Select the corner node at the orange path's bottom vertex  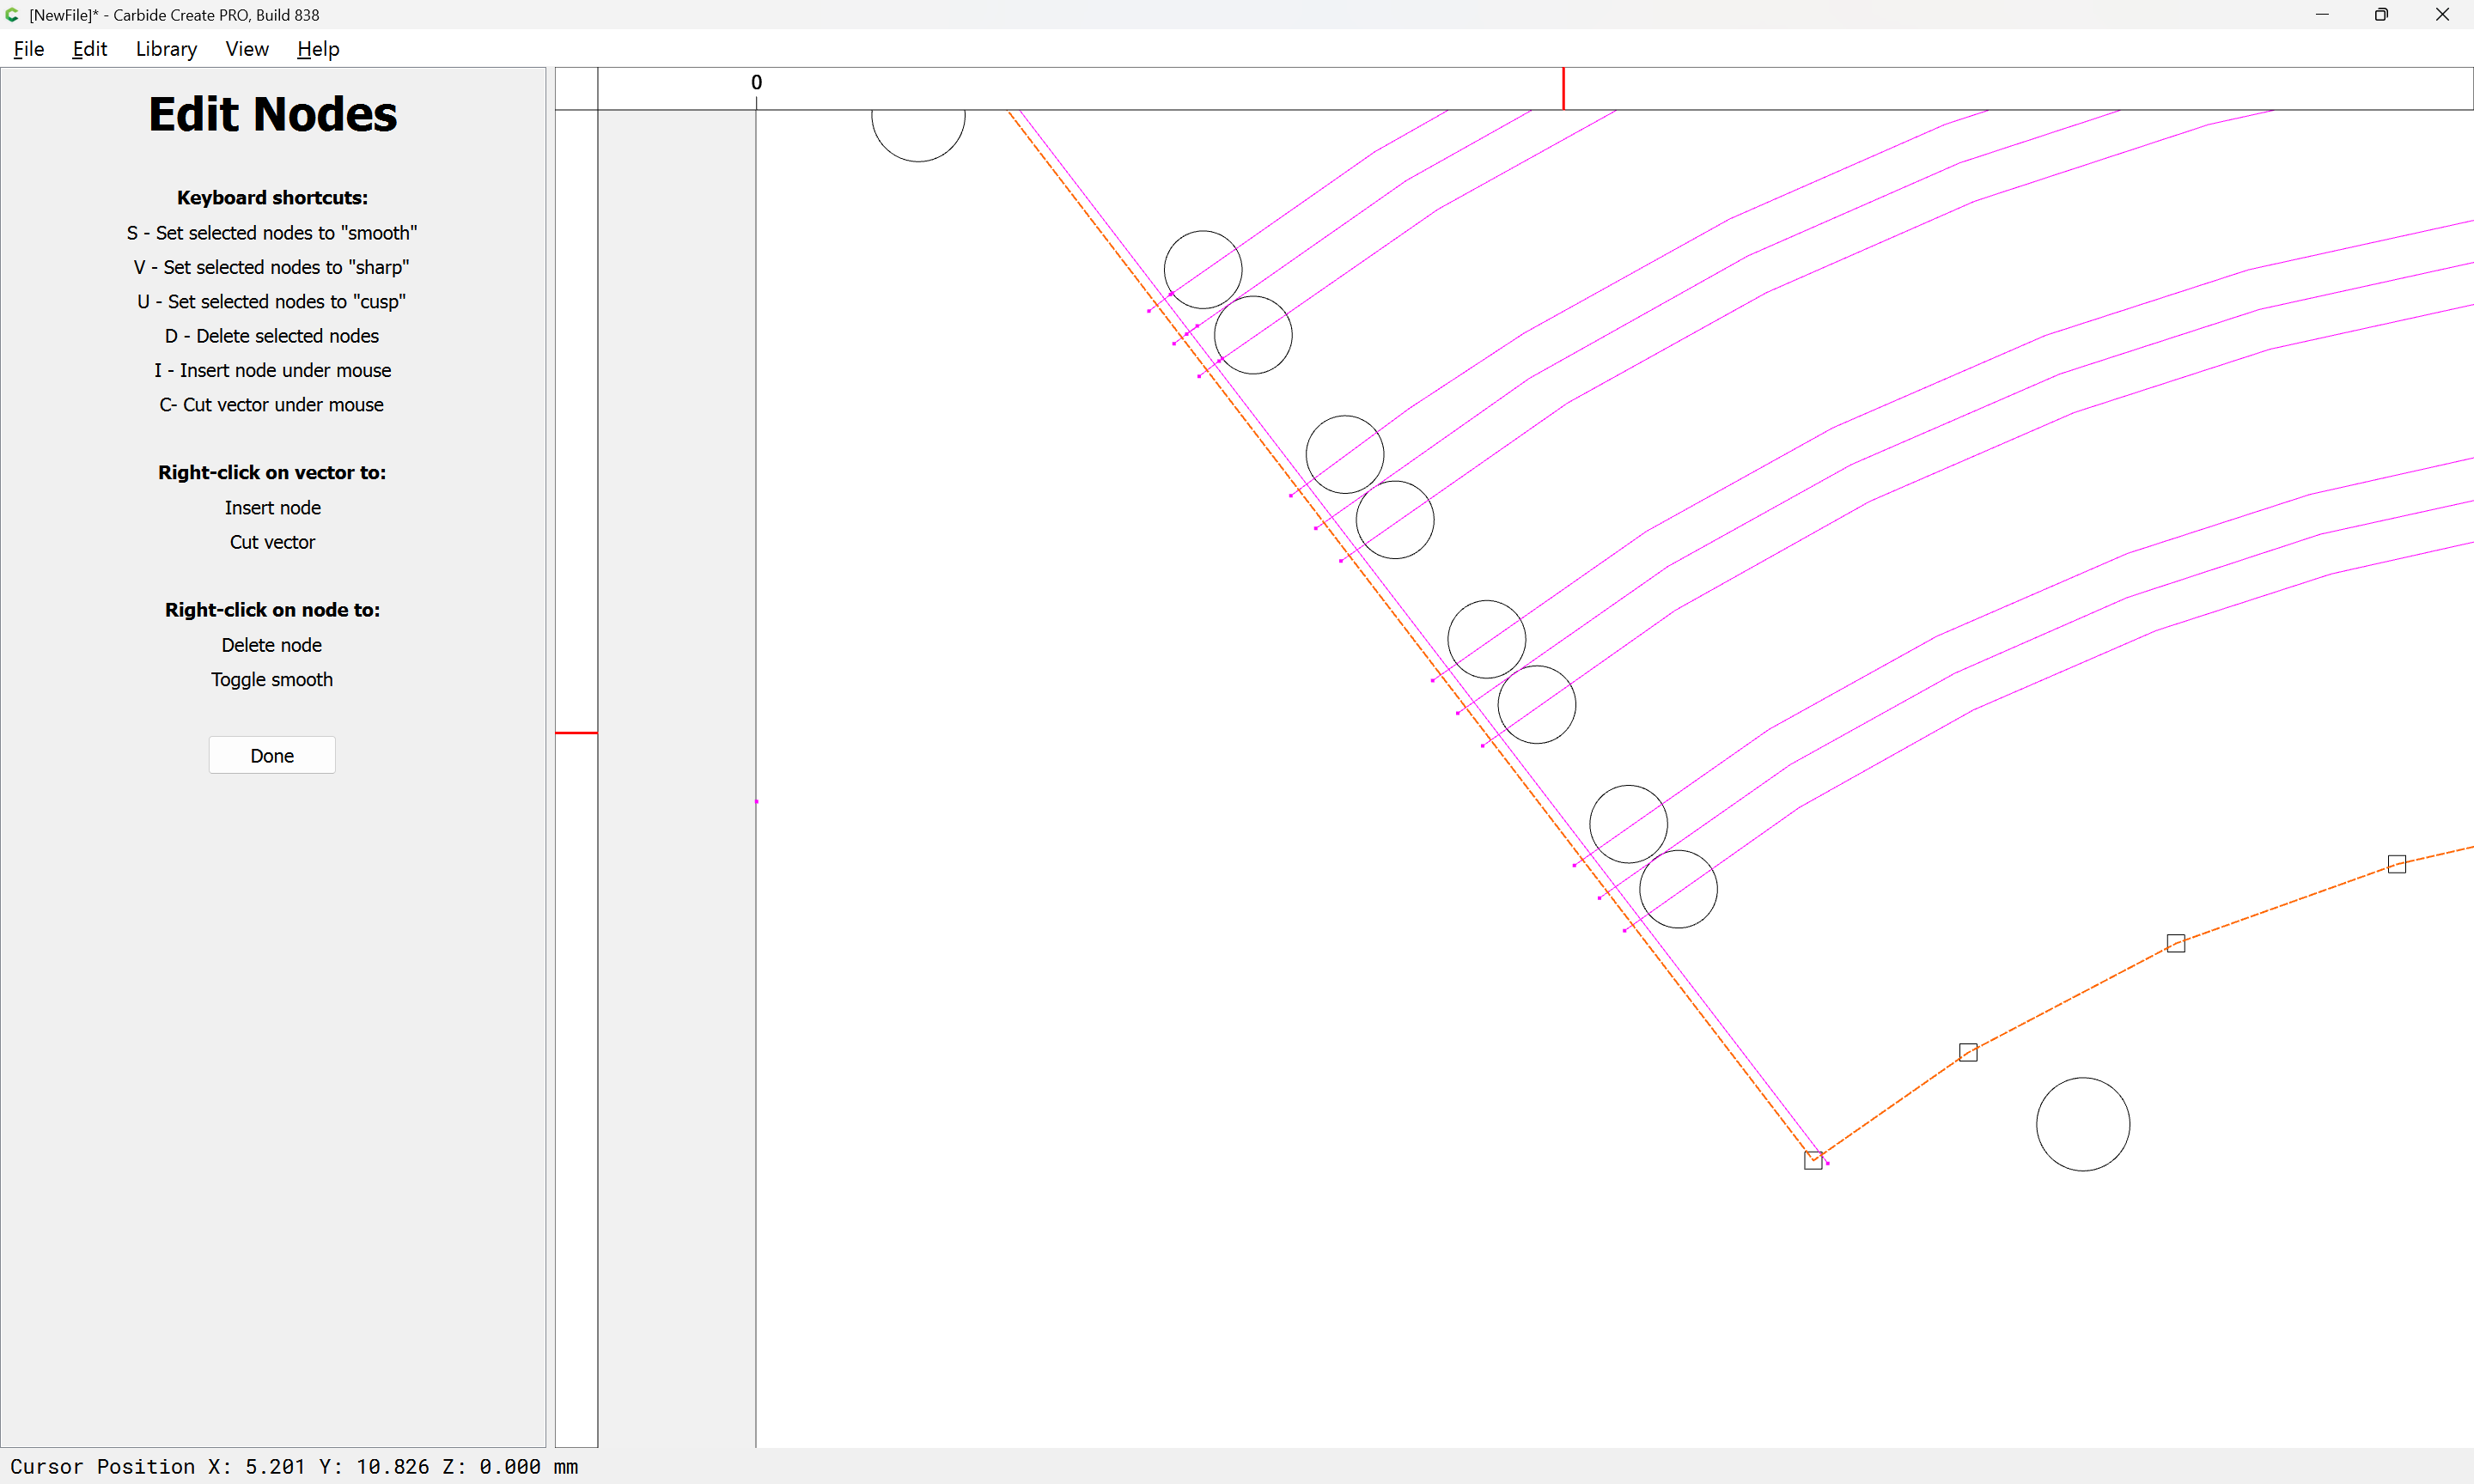1812,1161
